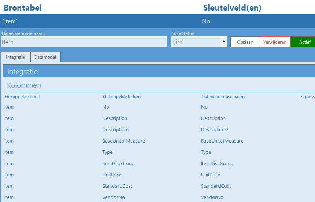
Task: Open the Soort tabel dropdown arrow
Action: 224,42
